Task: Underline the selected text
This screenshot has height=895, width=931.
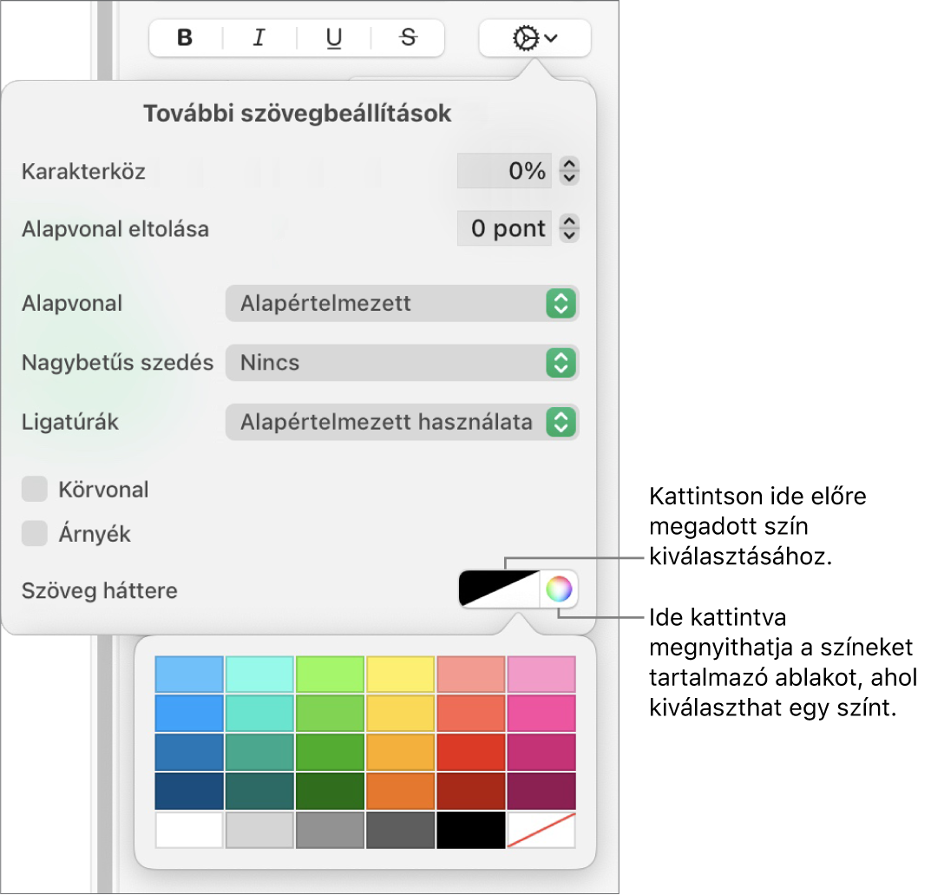Action: 334,38
